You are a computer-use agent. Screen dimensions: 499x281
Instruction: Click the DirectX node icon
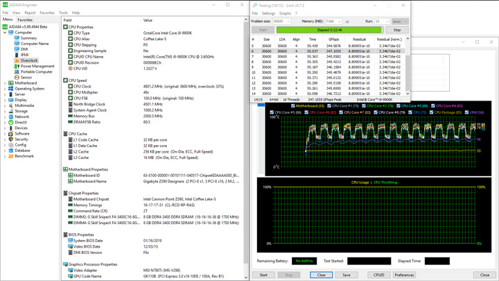pyautogui.click(x=11, y=122)
